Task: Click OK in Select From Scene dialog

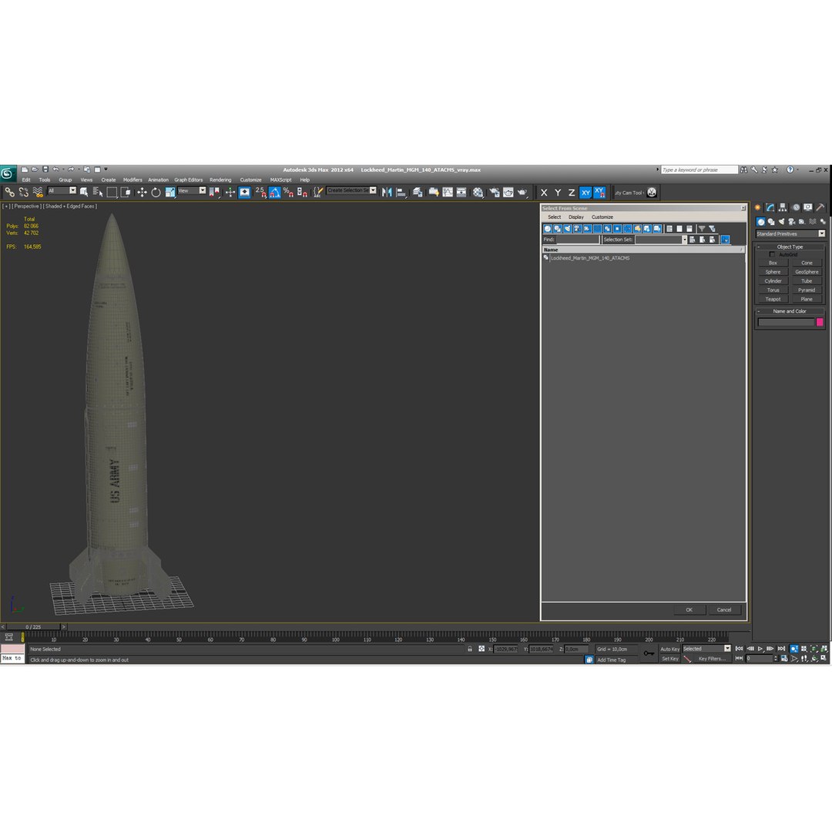Action: [689, 609]
